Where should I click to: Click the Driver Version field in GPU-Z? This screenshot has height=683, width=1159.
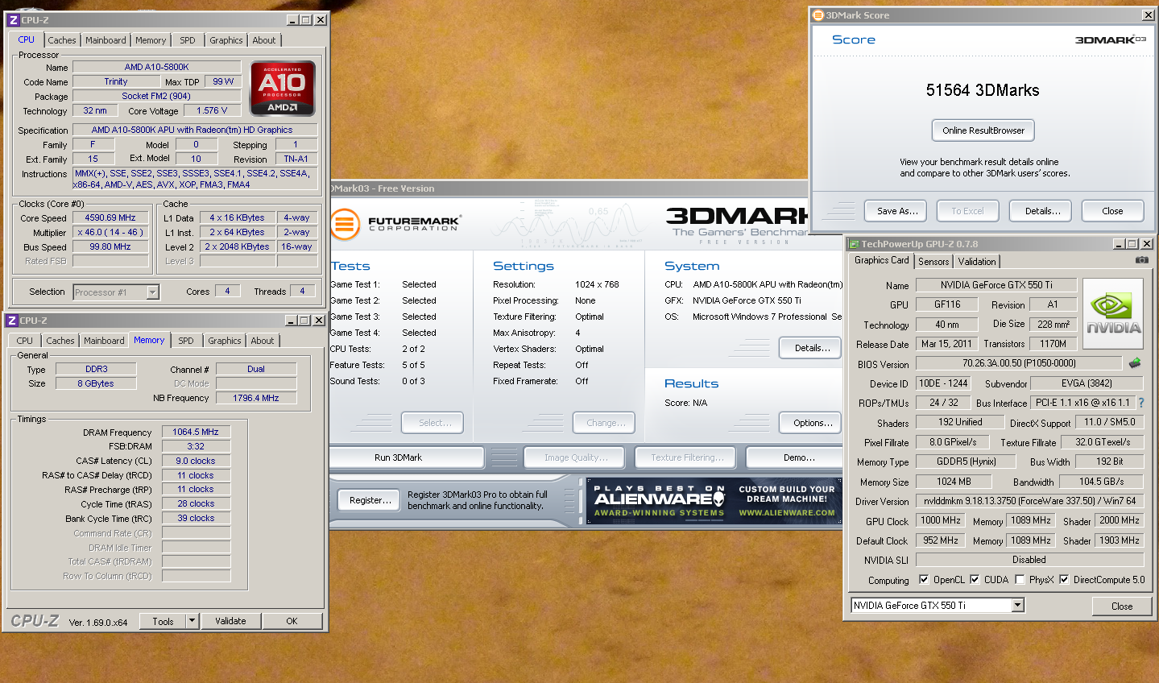[x=1030, y=501]
